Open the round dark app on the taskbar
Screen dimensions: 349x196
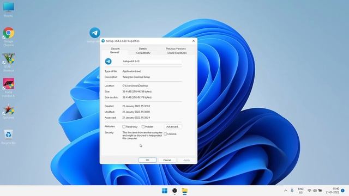pos(174,191)
